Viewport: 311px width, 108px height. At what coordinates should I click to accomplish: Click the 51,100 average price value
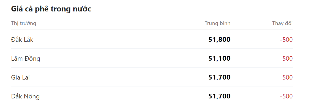(x=219, y=59)
